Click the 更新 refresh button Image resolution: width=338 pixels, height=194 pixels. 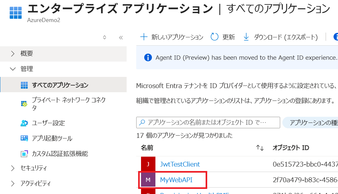click(223, 37)
